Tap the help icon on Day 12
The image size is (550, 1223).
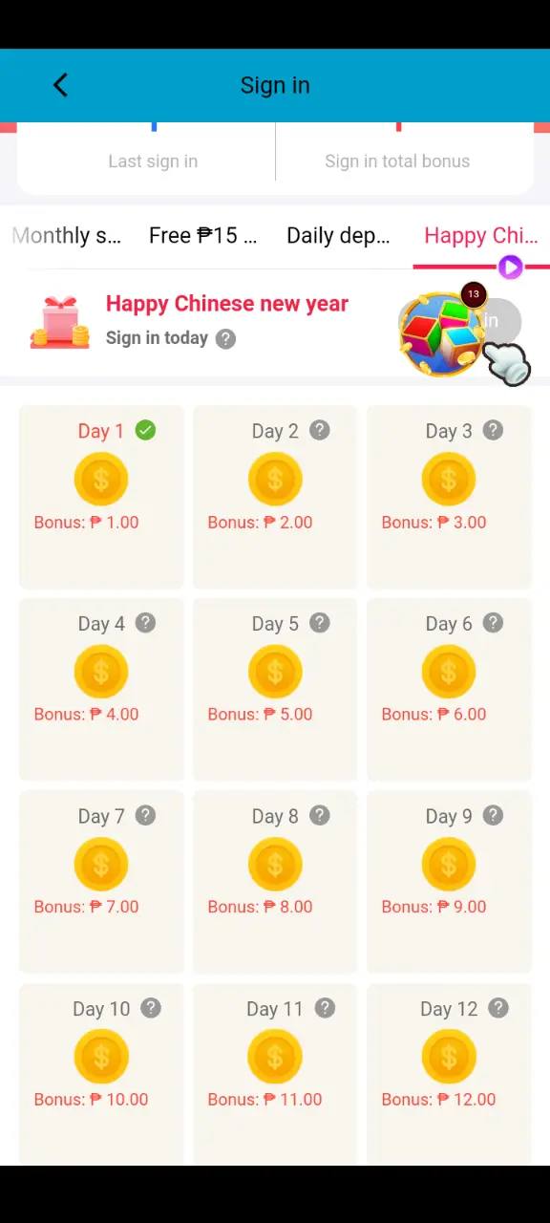[x=498, y=1008]
